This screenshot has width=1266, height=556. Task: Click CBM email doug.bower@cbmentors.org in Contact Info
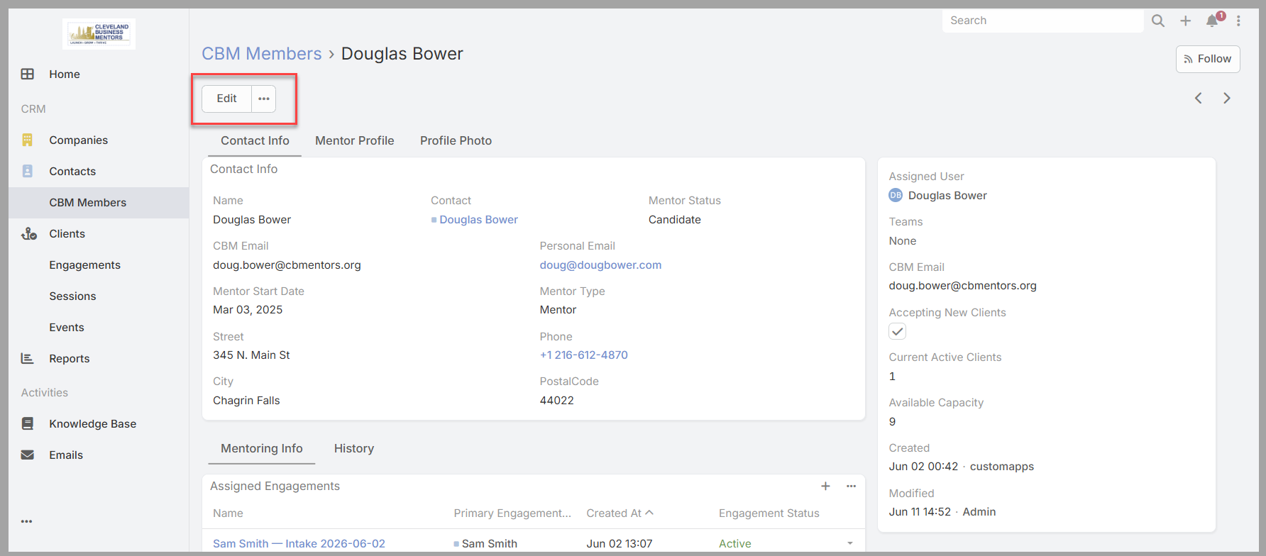pyautogui.click(x=287, y=265)
